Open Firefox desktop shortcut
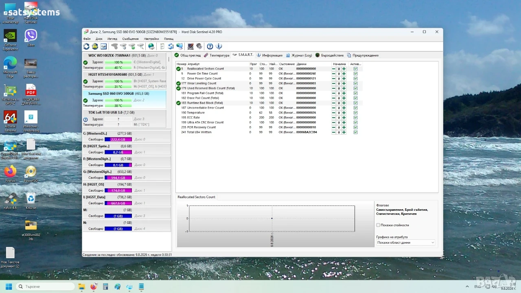Viewport: 521px width, 293px height. click(x=10, y=174)
